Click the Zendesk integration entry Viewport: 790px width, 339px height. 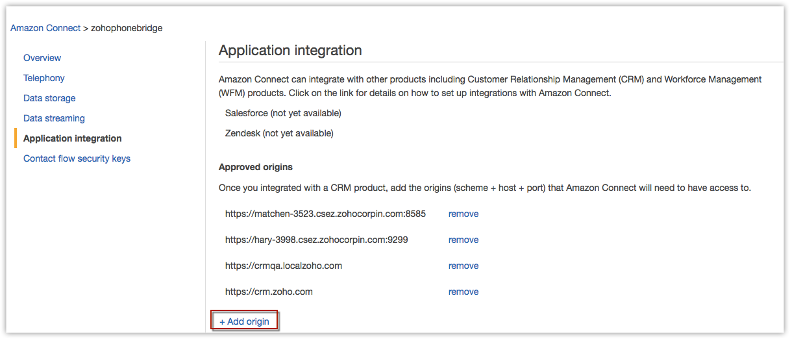click(x=279, y=133)
